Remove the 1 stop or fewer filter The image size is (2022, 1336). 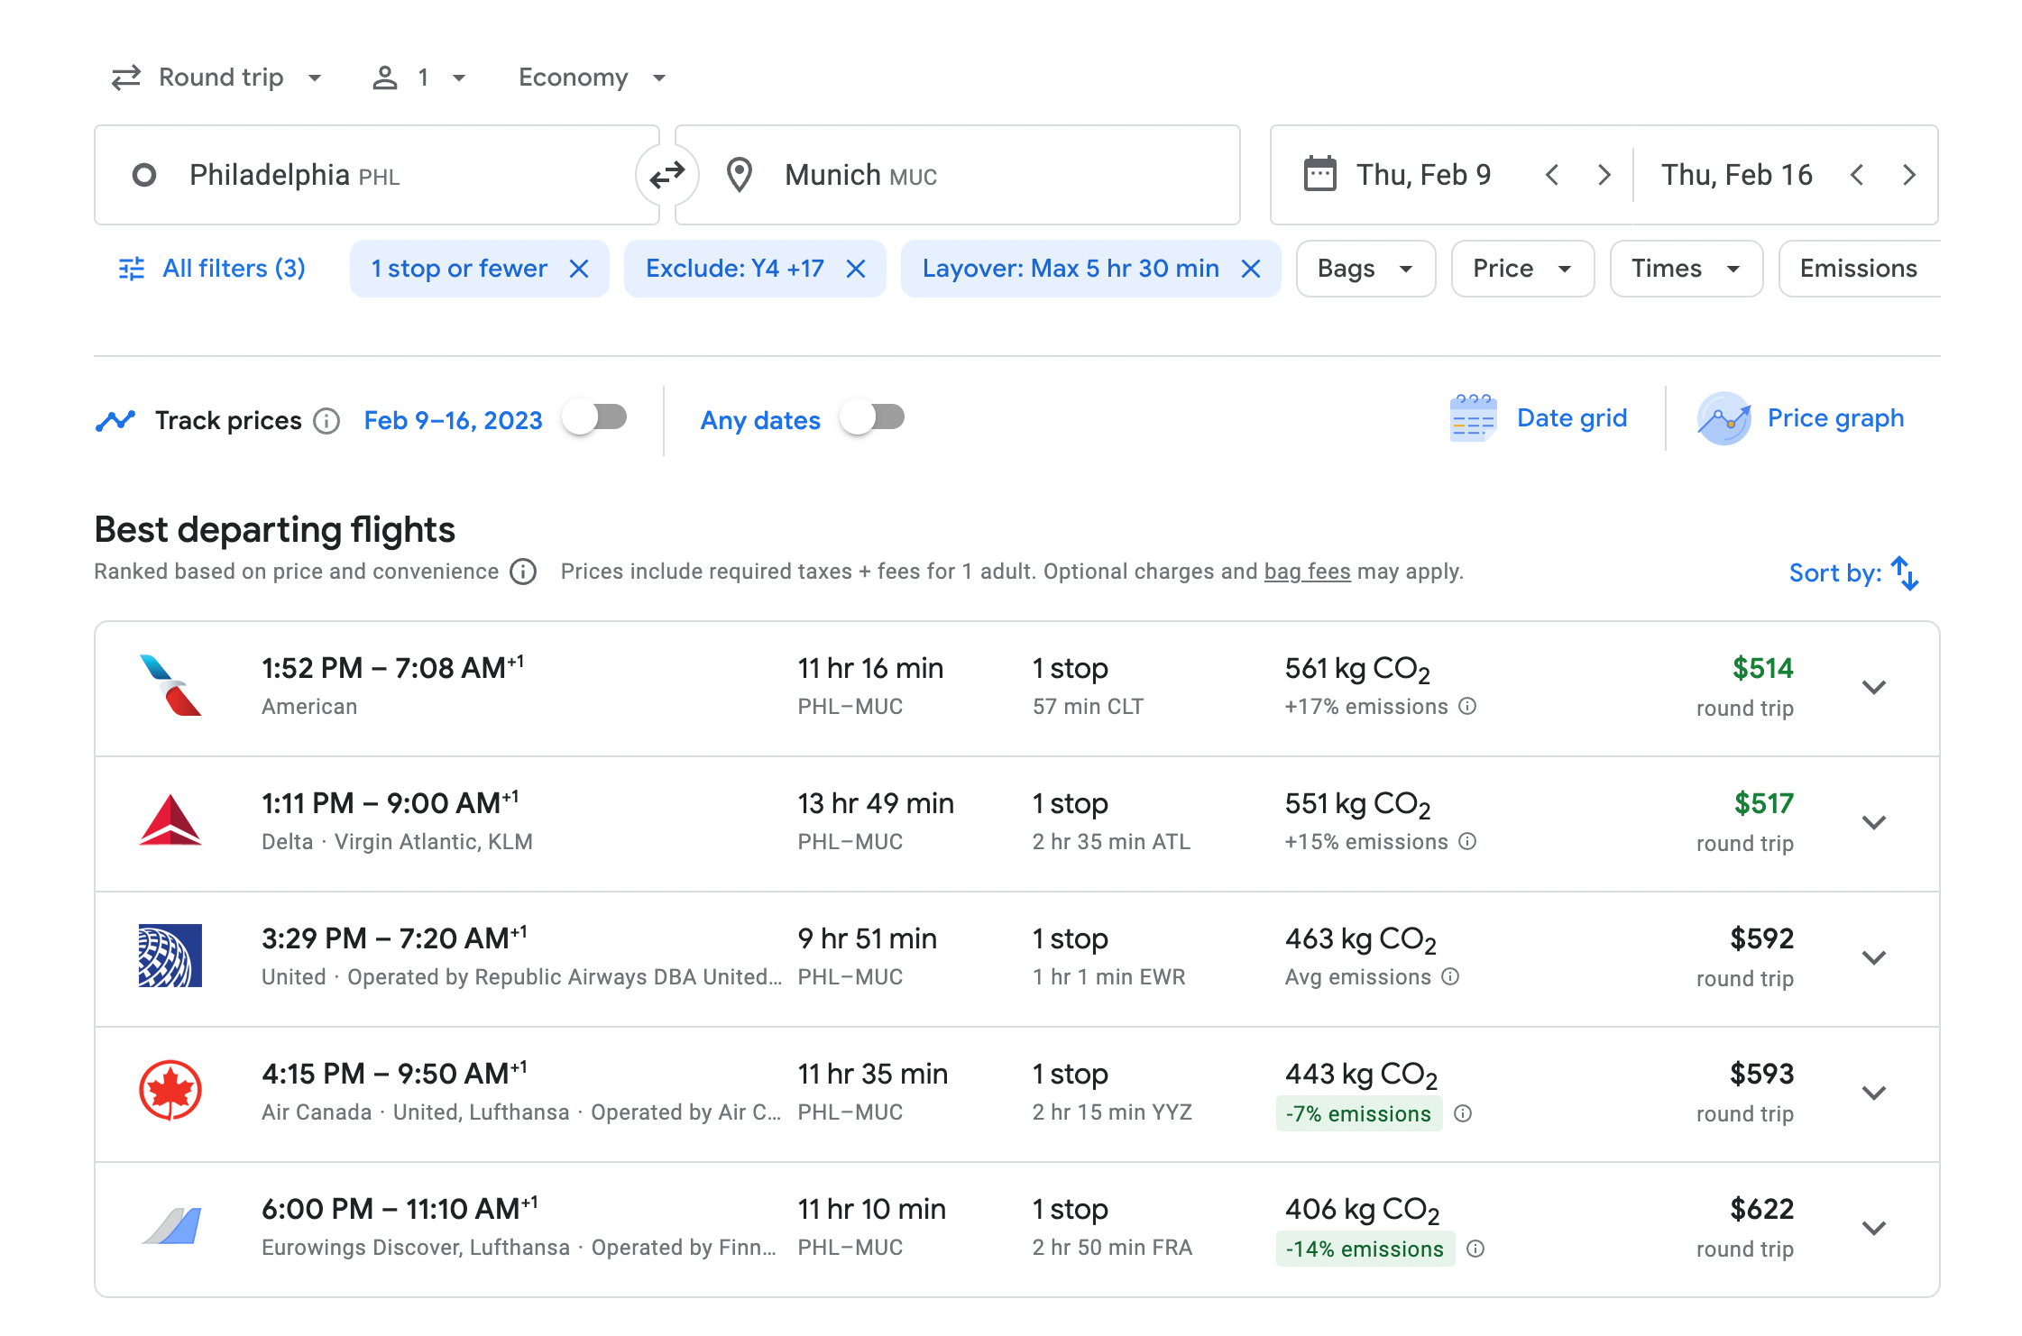pyautogui.click(x=579, y=269)
